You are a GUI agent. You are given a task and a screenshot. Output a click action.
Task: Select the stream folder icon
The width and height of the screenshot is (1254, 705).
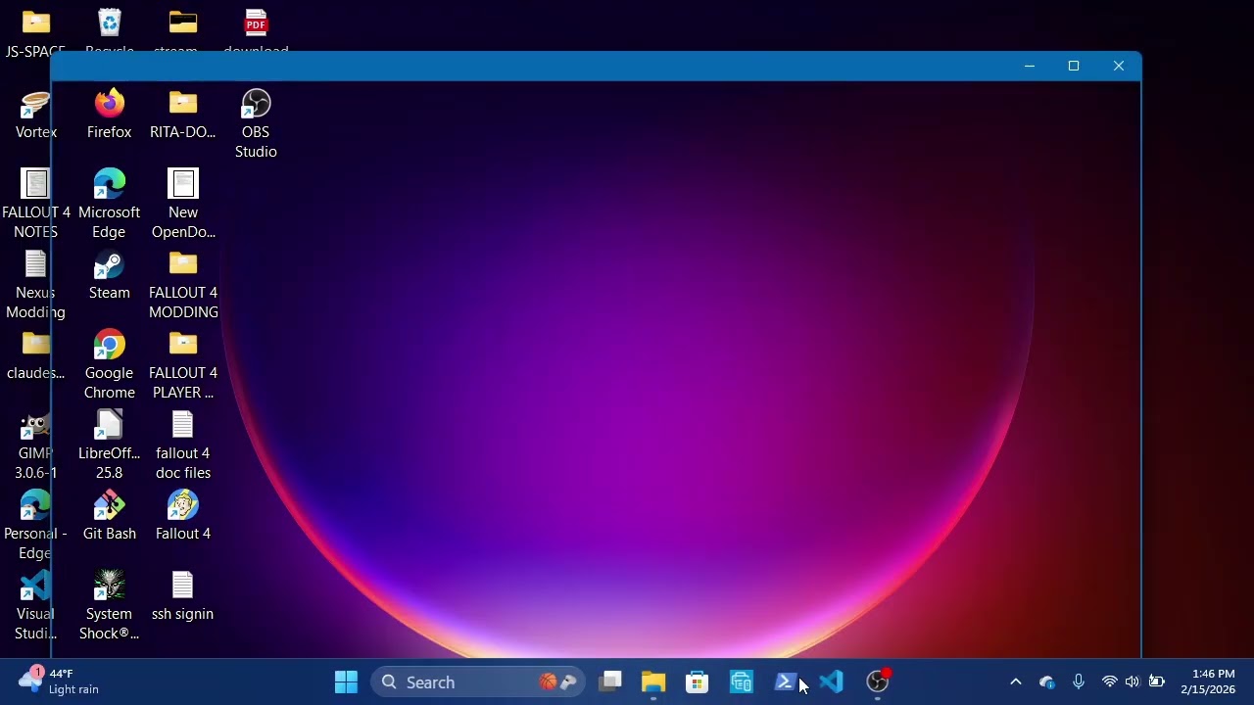click(182, 31)
